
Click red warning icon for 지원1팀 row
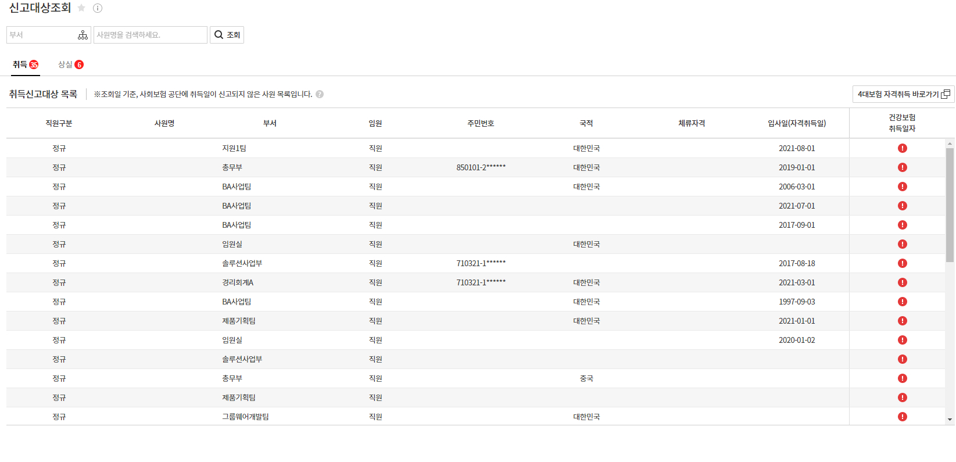coord(902,148)
